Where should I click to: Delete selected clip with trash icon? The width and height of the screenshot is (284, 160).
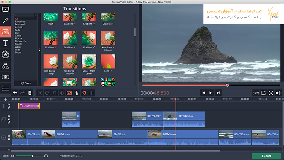coord(30,93)
